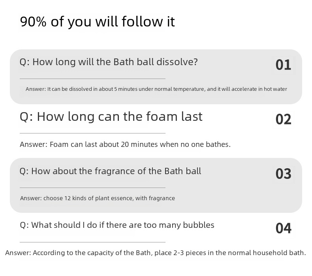312x276 pixels.
Task: Click the 01 number badge
Action: 283,65
